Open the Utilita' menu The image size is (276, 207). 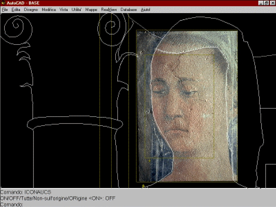click(x=76, y=10)
